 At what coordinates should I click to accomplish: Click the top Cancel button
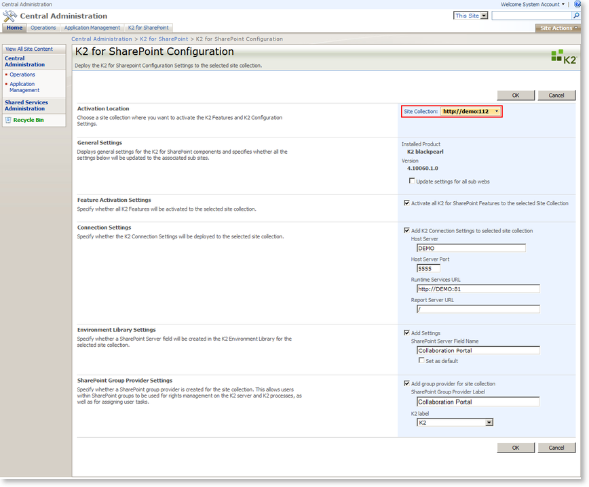556,96
